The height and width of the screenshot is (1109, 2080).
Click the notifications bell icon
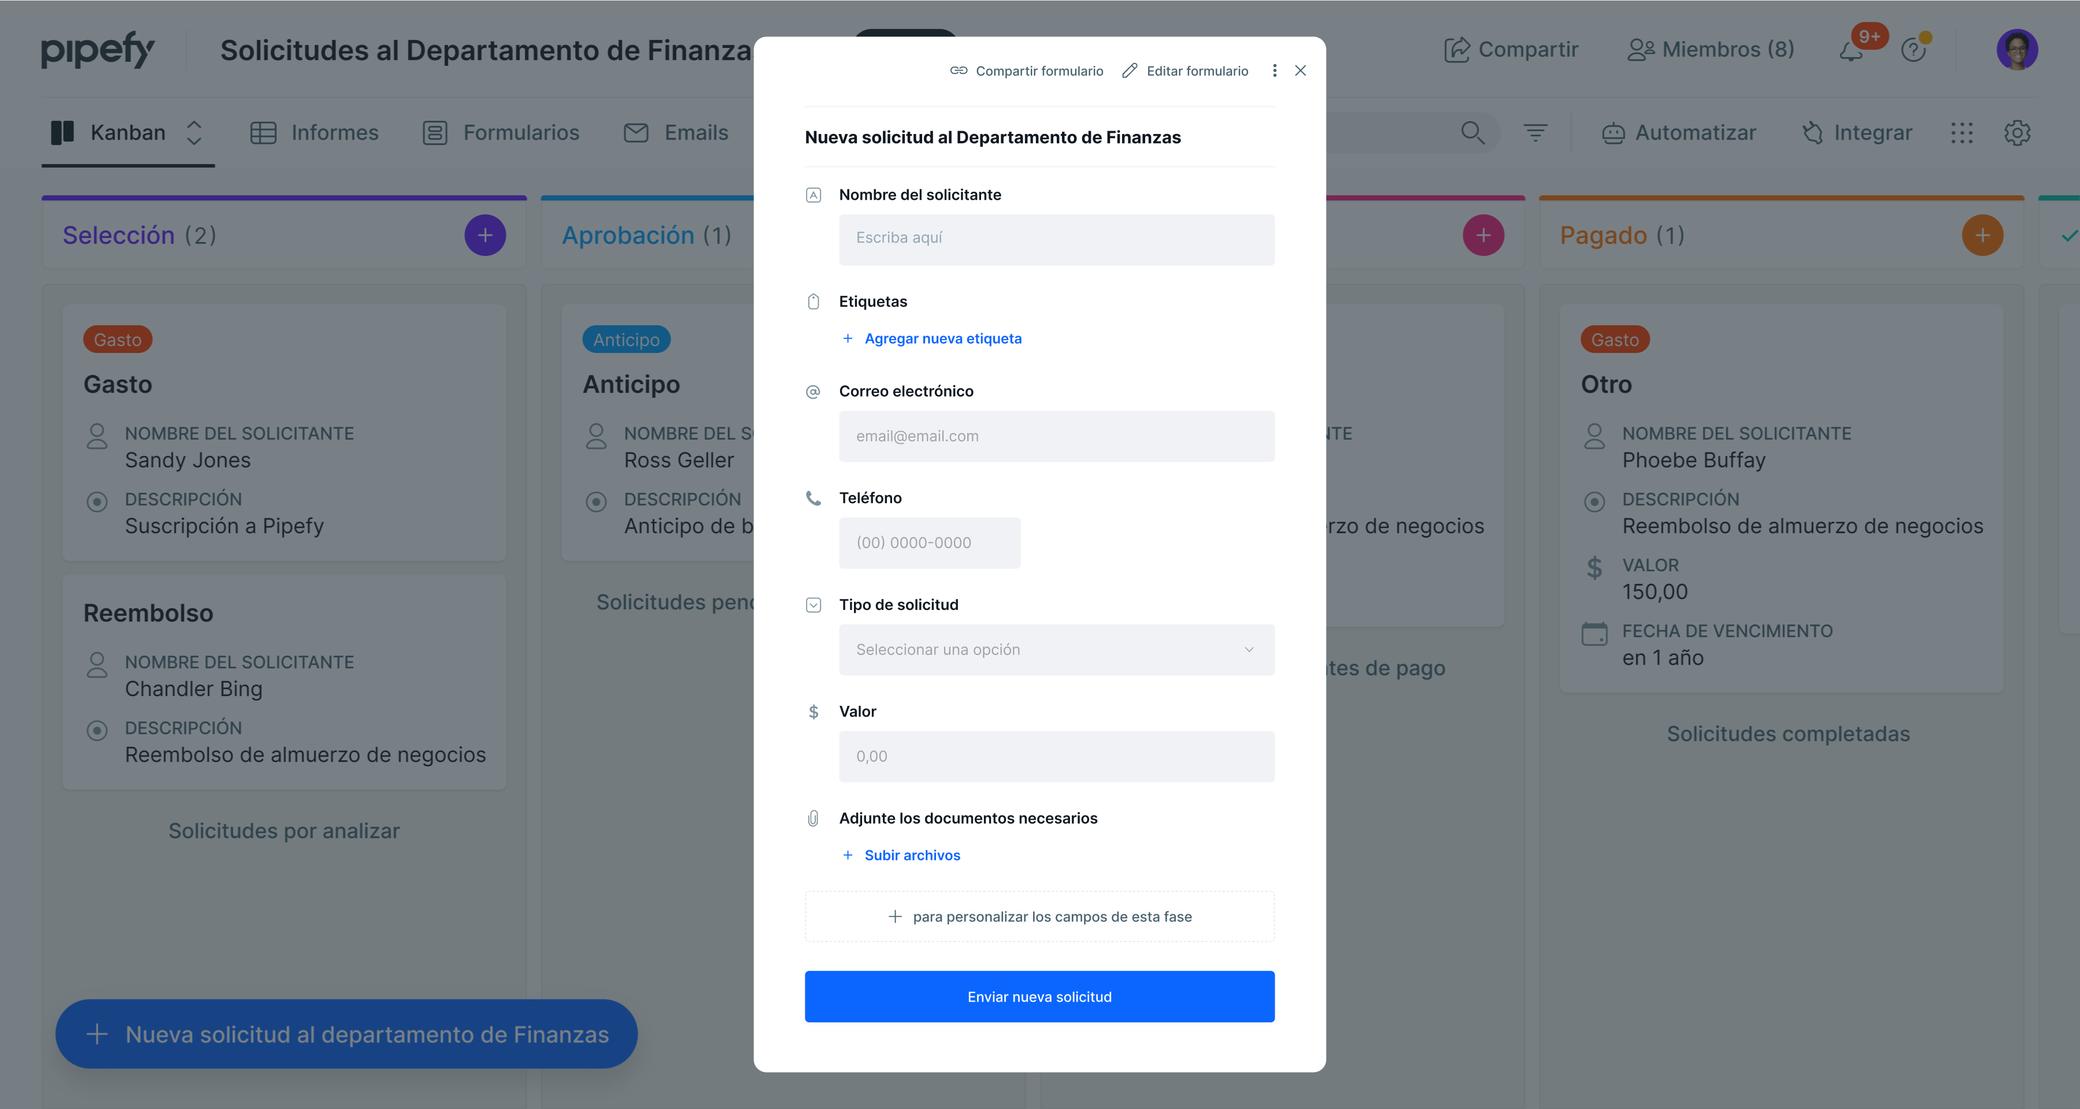(x=1851, y=51)
